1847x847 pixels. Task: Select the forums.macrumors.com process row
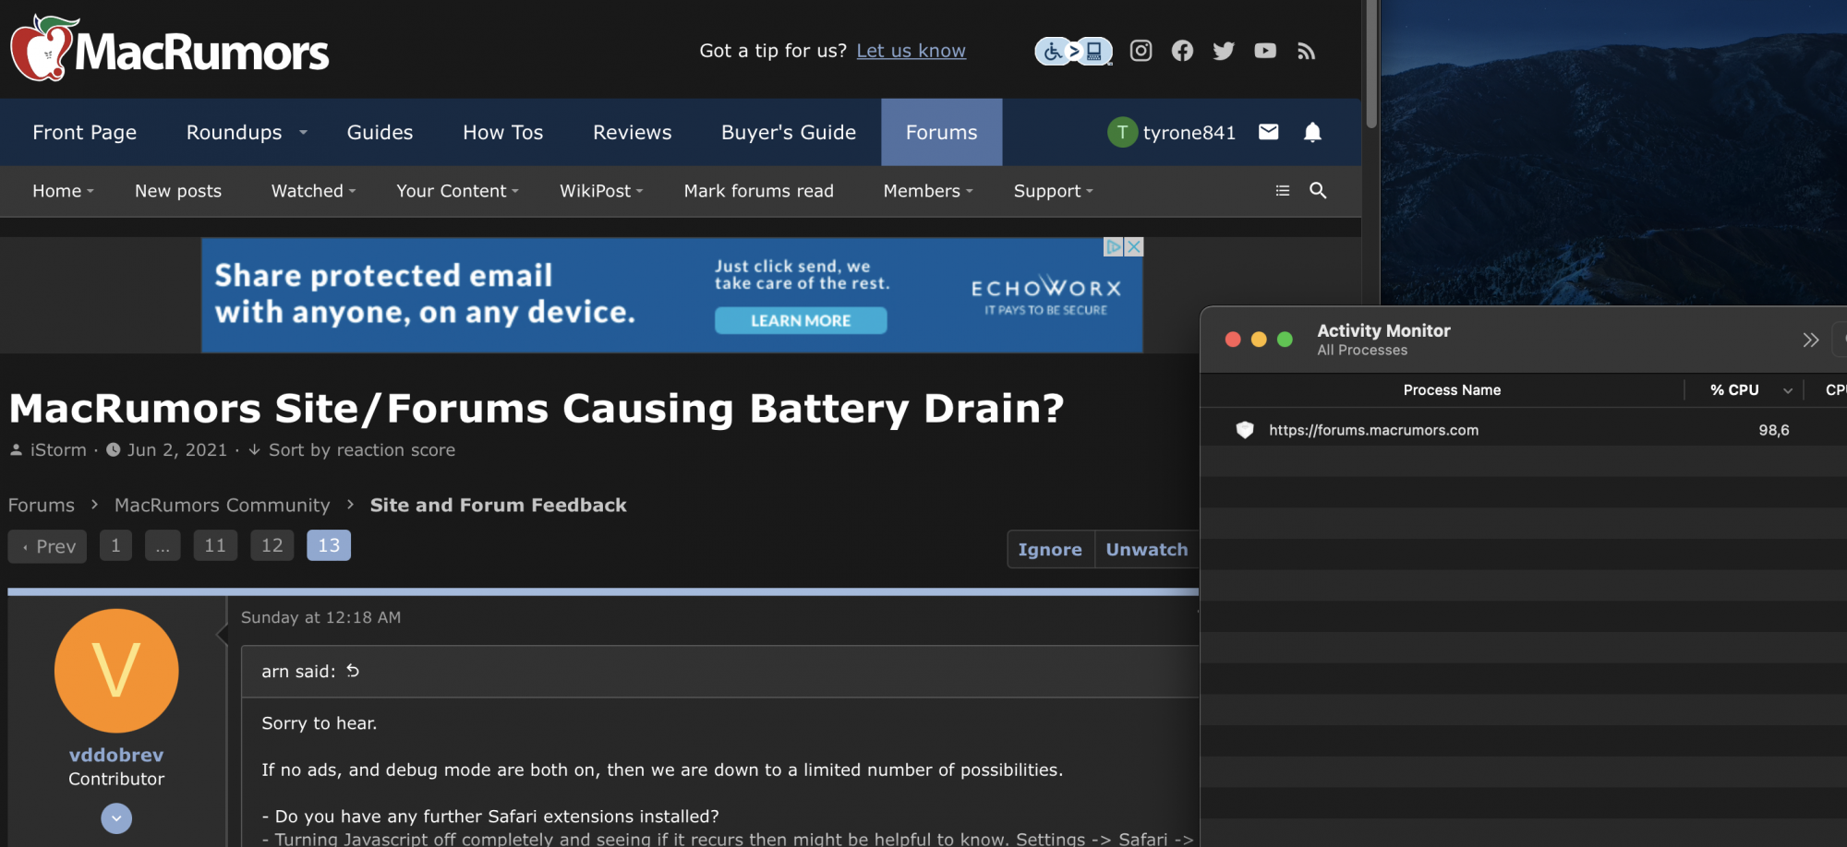(1524, 430)
